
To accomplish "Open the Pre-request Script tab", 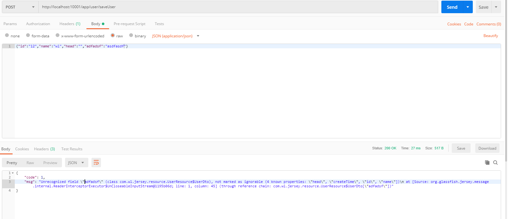I will (x=130, y=24).
